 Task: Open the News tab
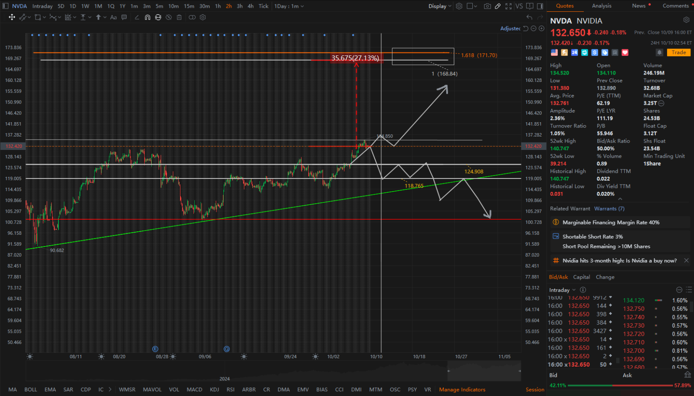tap(638, 6)
